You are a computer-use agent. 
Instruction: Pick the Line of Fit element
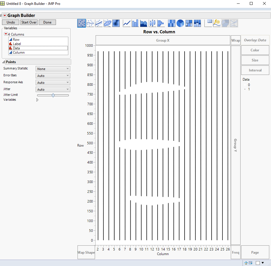pyautogui.click(x=99, y=23)
